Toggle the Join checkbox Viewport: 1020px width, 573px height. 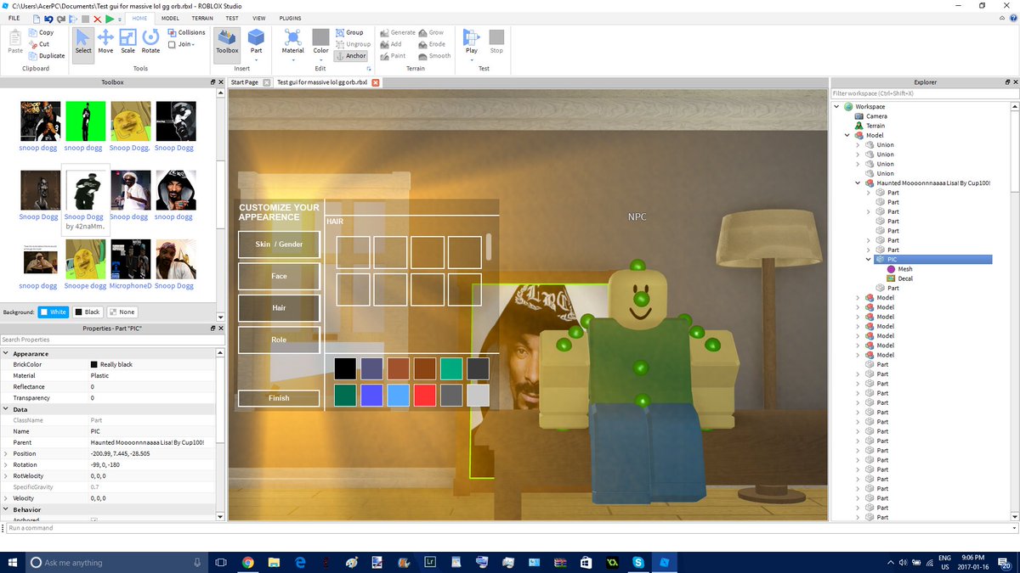coord(173,44)
